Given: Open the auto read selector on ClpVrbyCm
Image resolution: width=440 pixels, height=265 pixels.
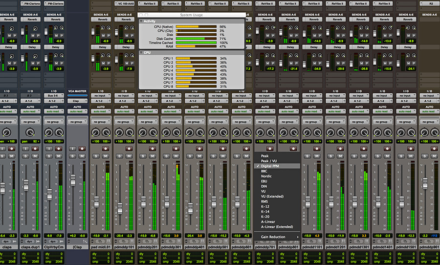Looking at the screenshot, I should pos(54,111).
